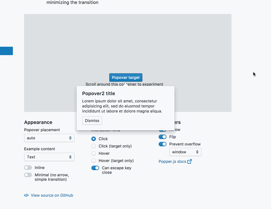Image resolution: width=271 pixels, height=209 pixels.
Task: Disable the Prevent overflow toggle
Action: [163, 144]
